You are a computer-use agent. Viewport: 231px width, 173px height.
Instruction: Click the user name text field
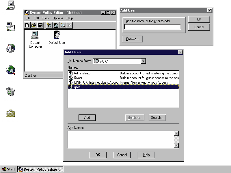pos(152,27)
